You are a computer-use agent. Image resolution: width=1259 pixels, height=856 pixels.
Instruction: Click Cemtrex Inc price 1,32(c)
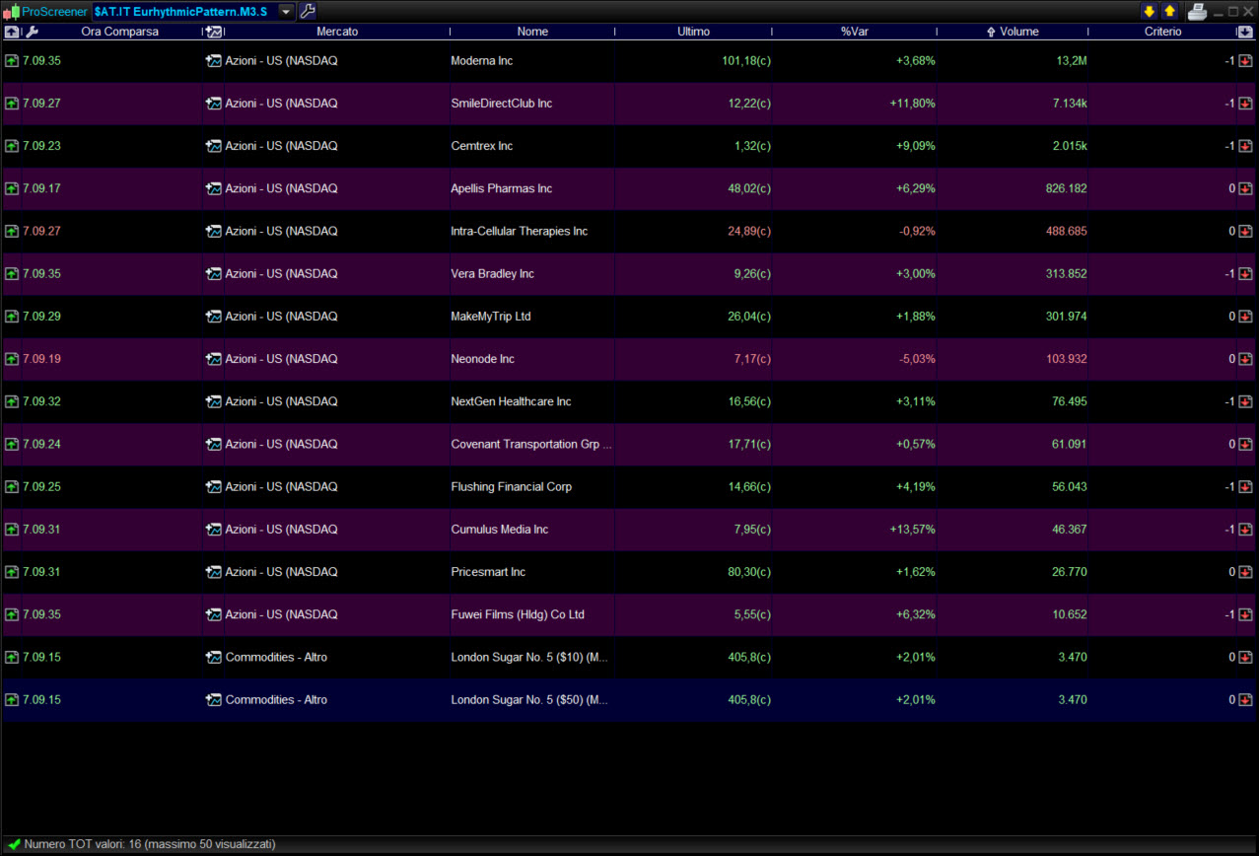[752, 146]
